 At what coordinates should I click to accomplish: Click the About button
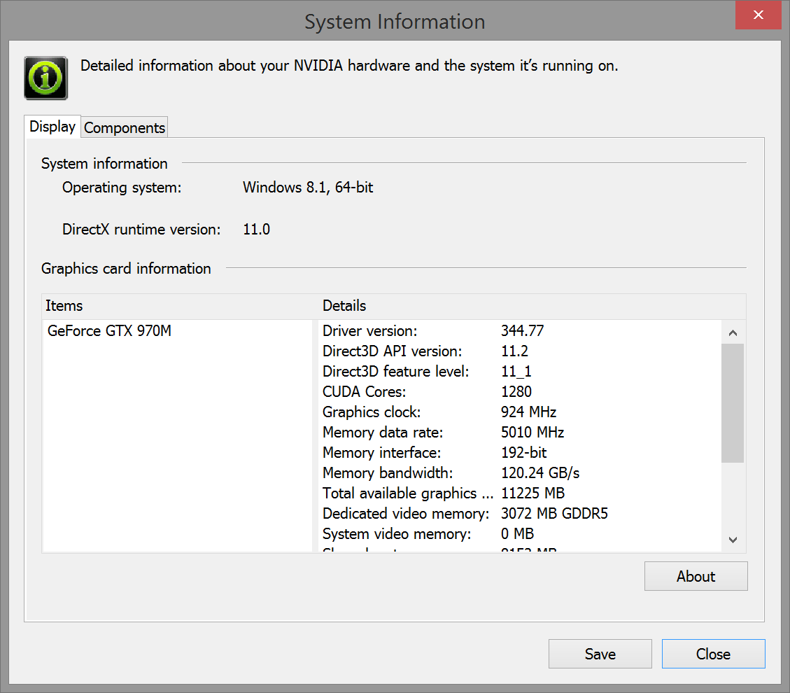696,576
